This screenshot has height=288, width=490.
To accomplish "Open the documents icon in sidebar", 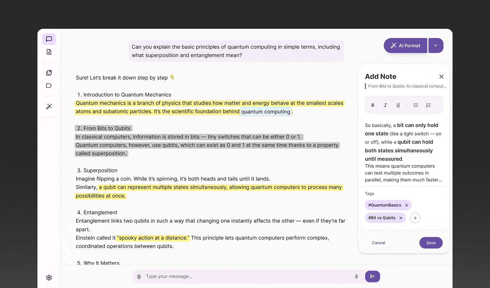I will pos(49,52).
